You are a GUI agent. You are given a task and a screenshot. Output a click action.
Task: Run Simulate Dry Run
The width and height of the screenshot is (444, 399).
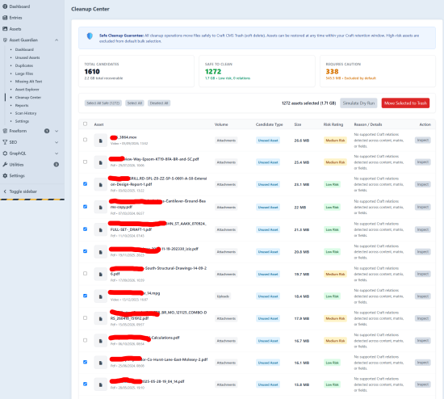[x=358, y=103]
